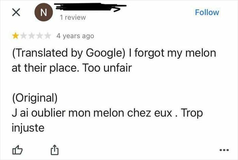
Task: Open the reviewer's brown N avatar
Action: coord(43,12)
